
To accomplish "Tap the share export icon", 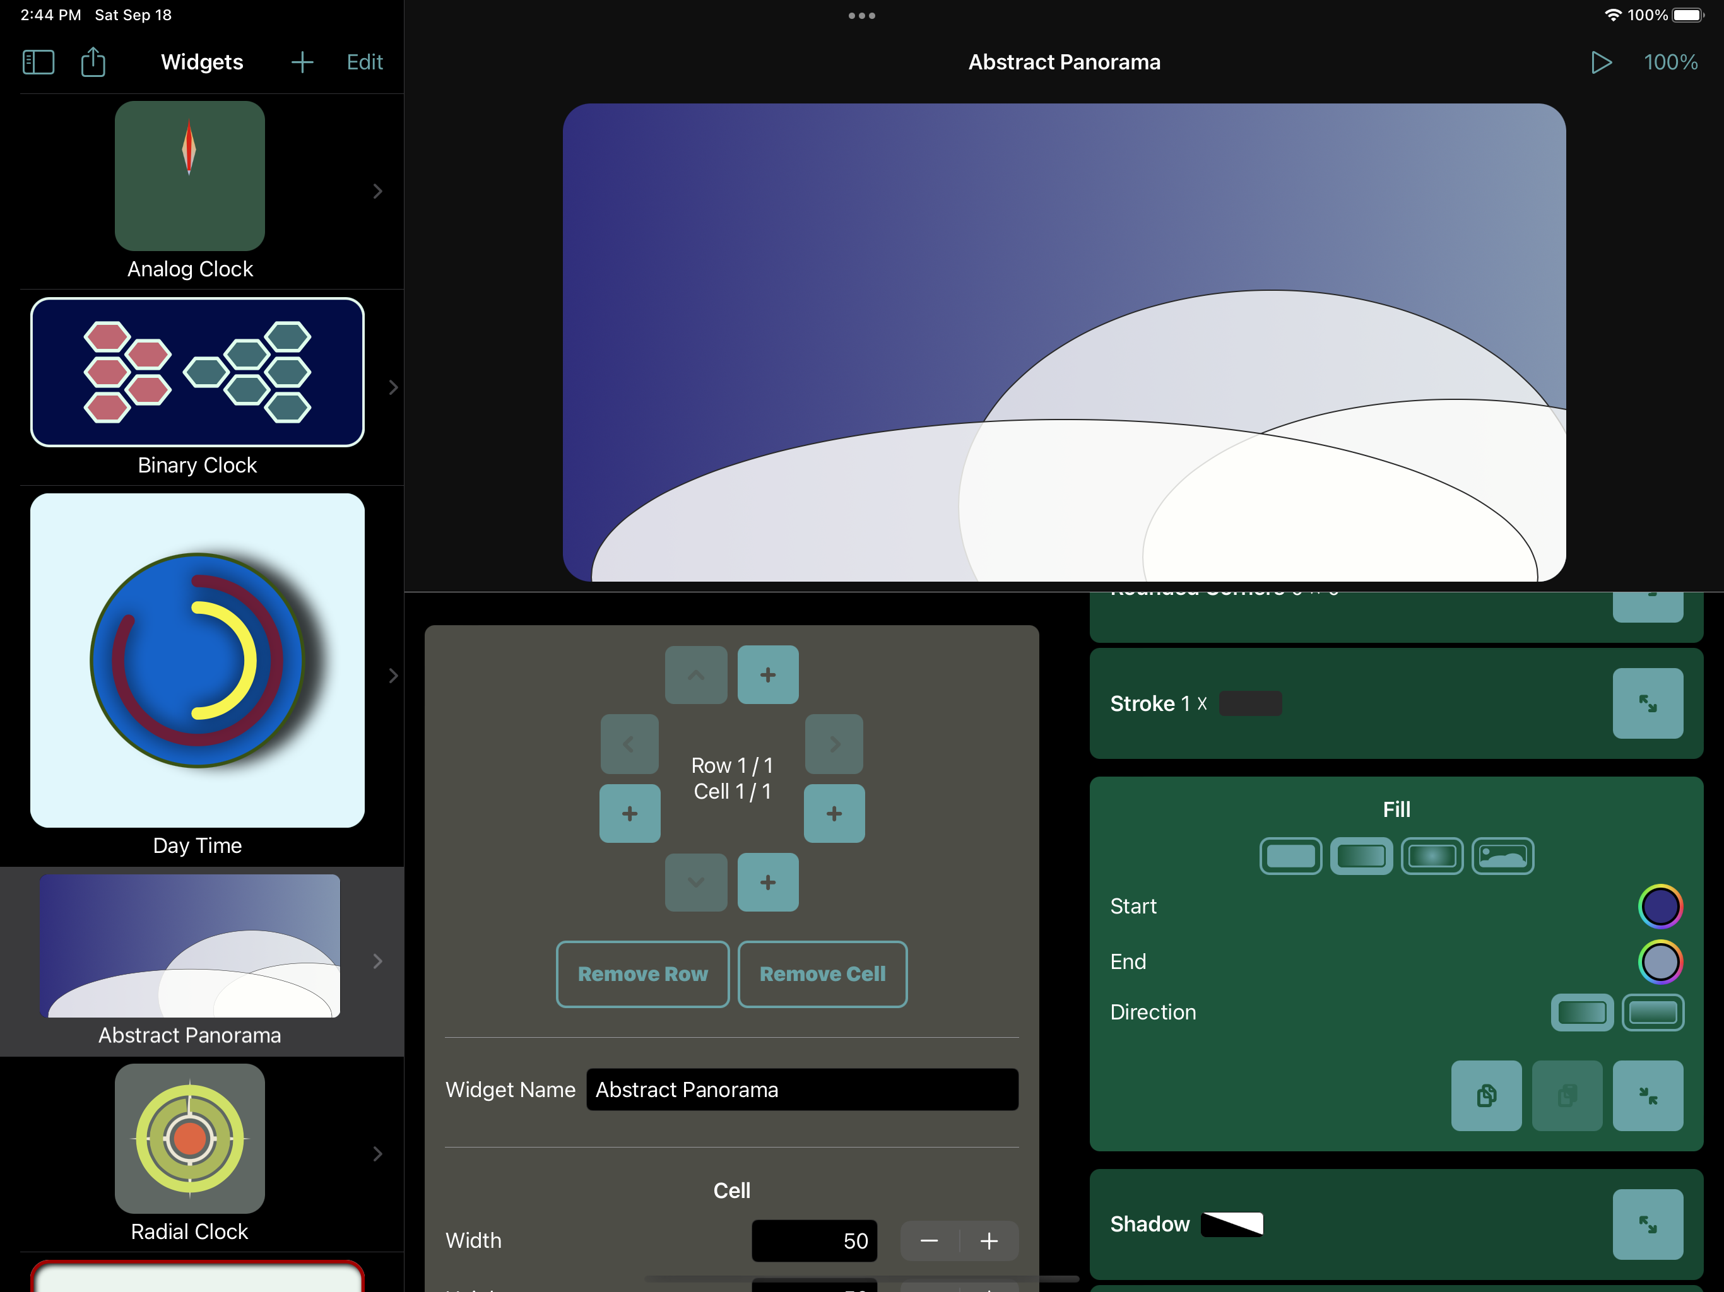I will pos(93,62).
